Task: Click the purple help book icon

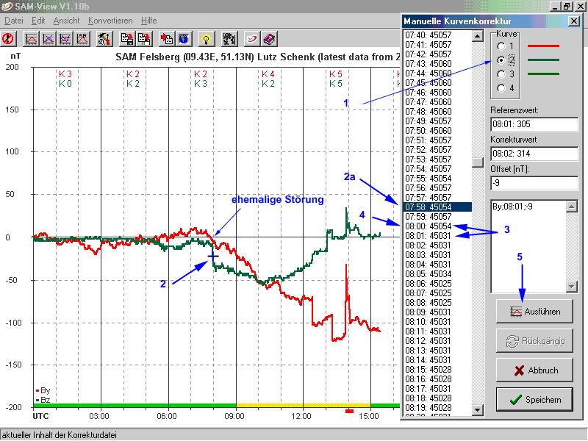Action: (x=269, y=39)
